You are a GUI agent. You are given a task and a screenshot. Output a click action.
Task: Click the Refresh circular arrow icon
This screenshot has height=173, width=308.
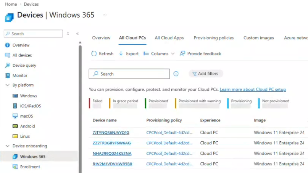(94, 53)
